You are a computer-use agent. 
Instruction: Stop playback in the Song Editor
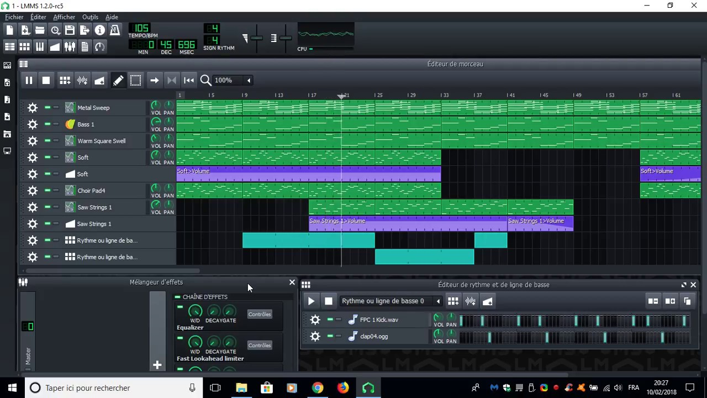46,81
